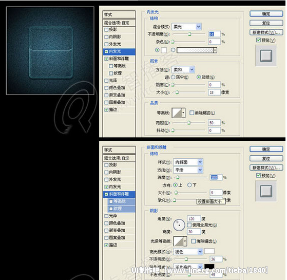The height and width of the screenshot is (280, 287).
Task: Select 边缘 source radio button
Action: [199, 77]
